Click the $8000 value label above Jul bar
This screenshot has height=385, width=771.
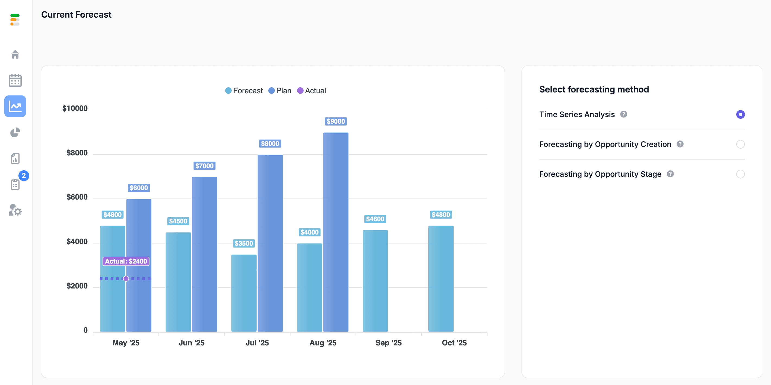(x=270, y=144)
